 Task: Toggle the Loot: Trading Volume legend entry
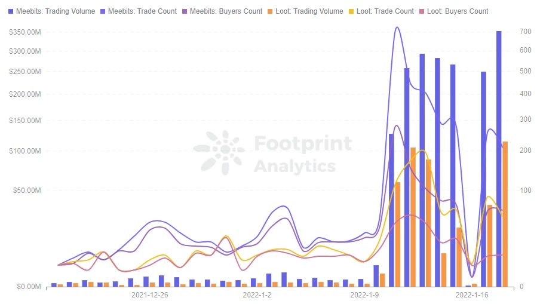point(305,11)
